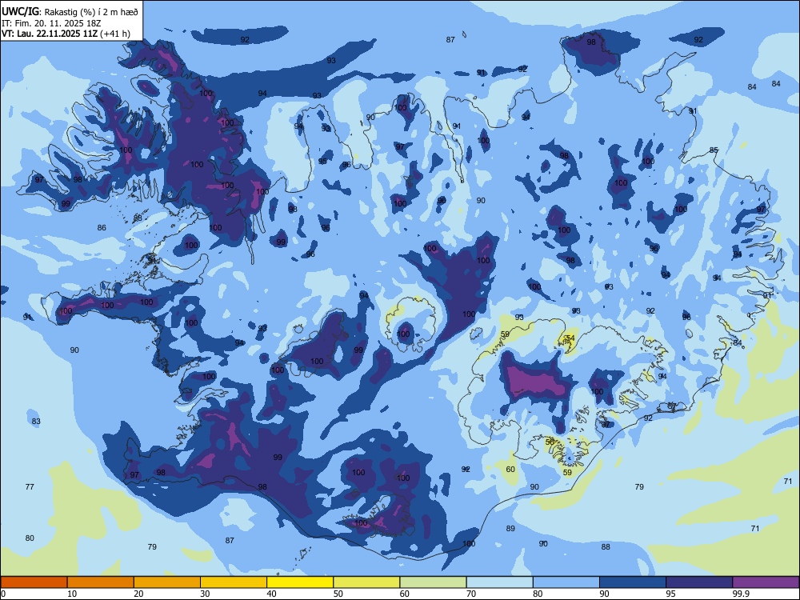Image resolution: width=800 pixels, height=600 pixels.
Task: Click the 'VT: Lau. 22.11.2025 11Z (+41 h)' line
Action: pos(66,34)
